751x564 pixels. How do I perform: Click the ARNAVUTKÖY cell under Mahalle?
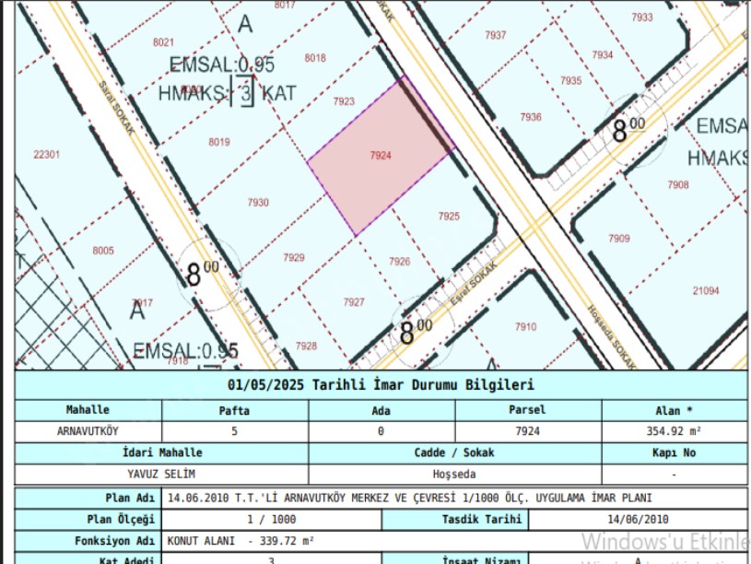coord(88,430)
